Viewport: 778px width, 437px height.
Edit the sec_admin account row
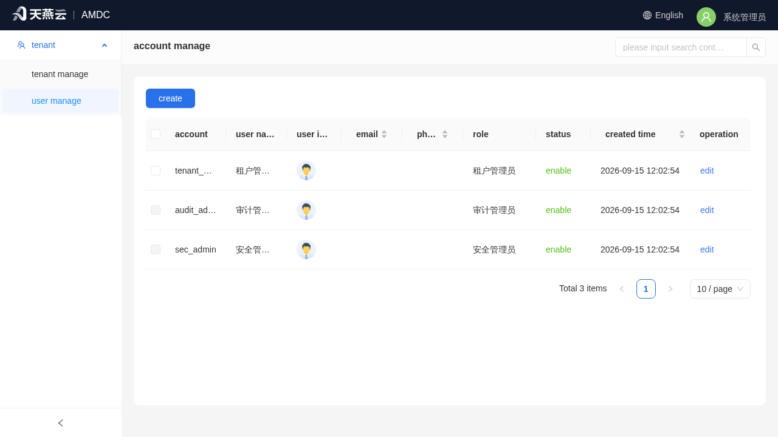[x=707, y=249]
